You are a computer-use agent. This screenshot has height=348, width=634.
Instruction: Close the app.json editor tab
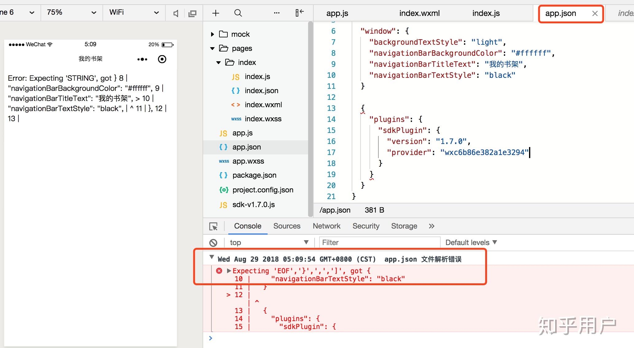[x=595, y=13]
